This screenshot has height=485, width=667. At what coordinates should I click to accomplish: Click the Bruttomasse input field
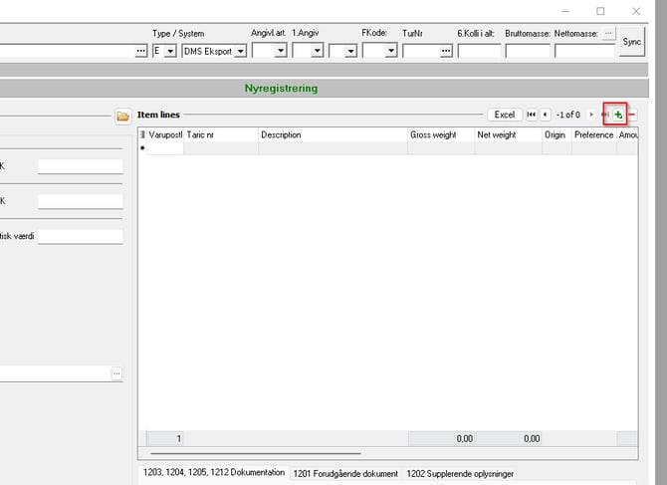(x=527, y=51)
